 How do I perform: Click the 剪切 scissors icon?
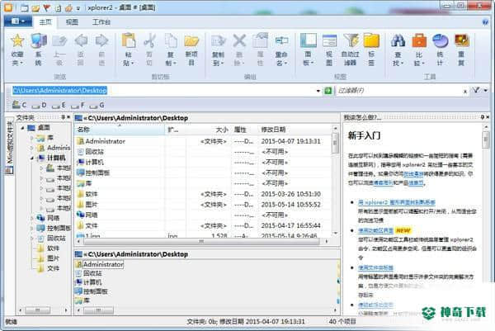coord(149,50)
